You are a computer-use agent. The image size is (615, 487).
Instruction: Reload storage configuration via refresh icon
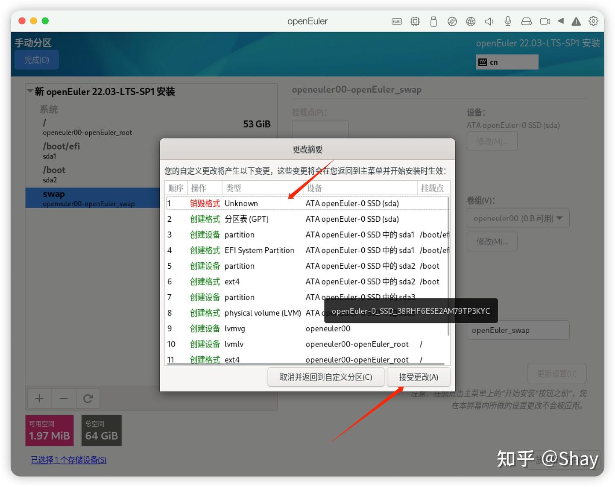pyautogui.click(x=88, y=398)
